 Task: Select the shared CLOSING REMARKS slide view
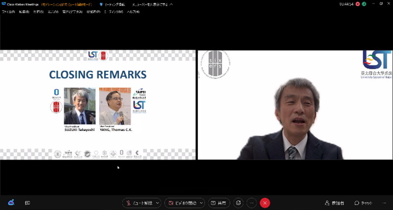coord(98,105)
